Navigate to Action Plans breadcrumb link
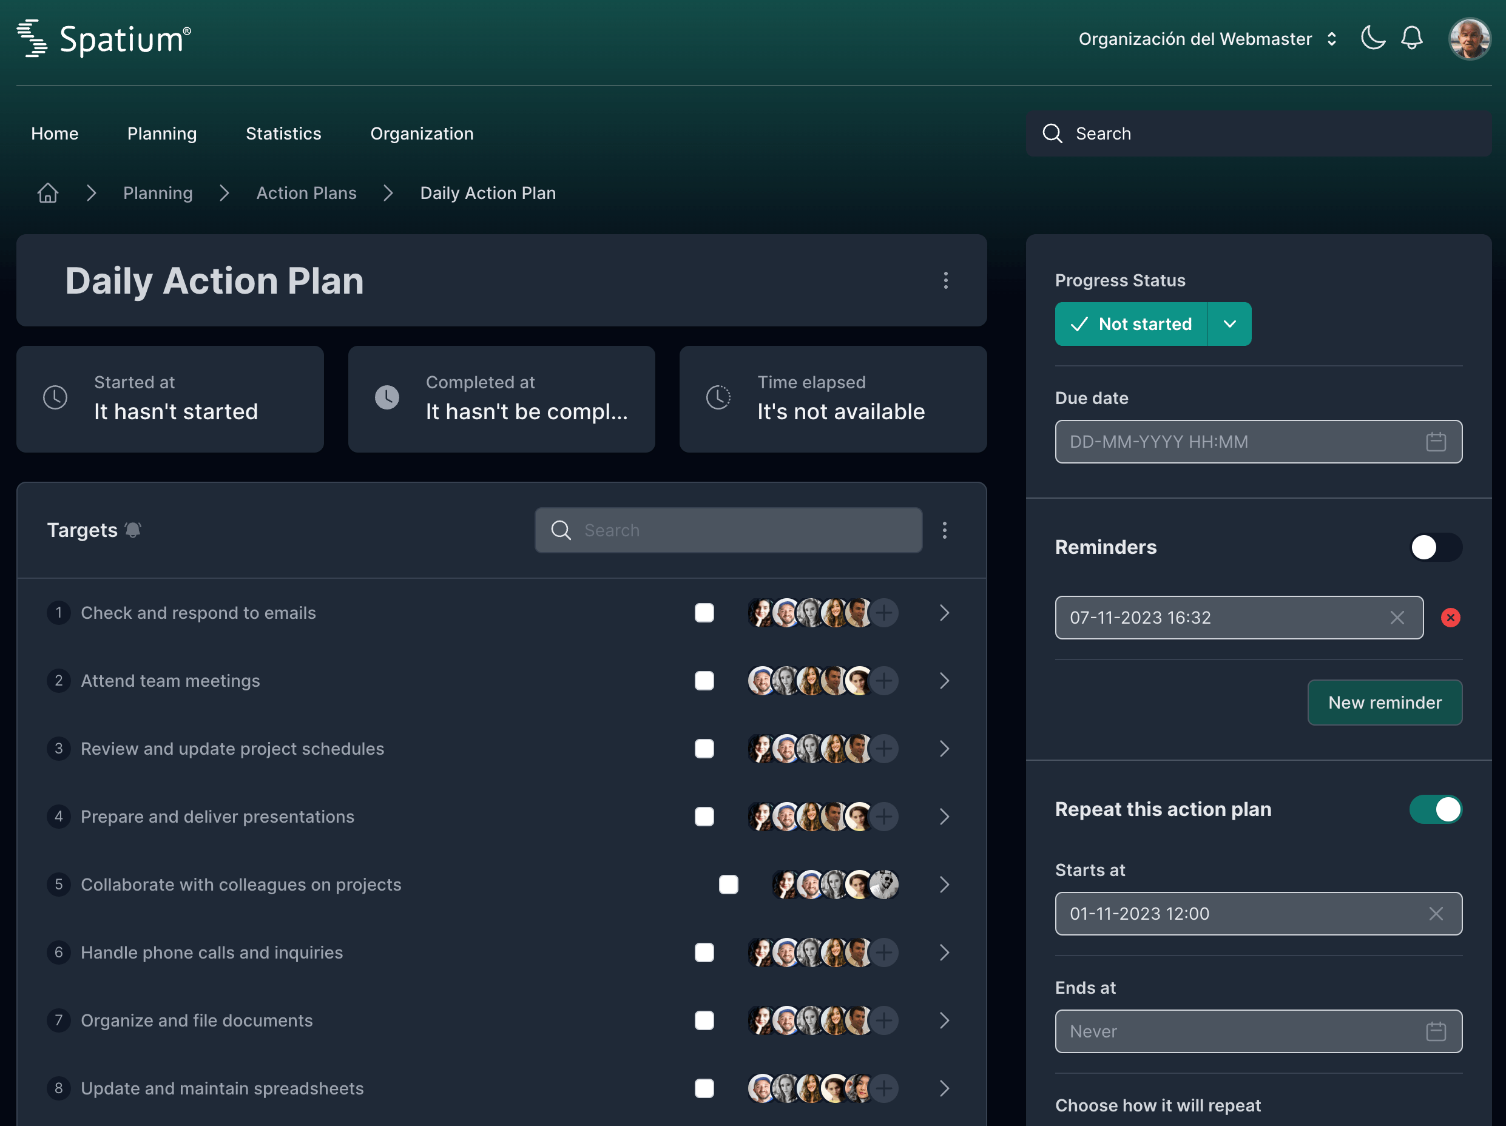1506x1126 pixels. point(306,194)
